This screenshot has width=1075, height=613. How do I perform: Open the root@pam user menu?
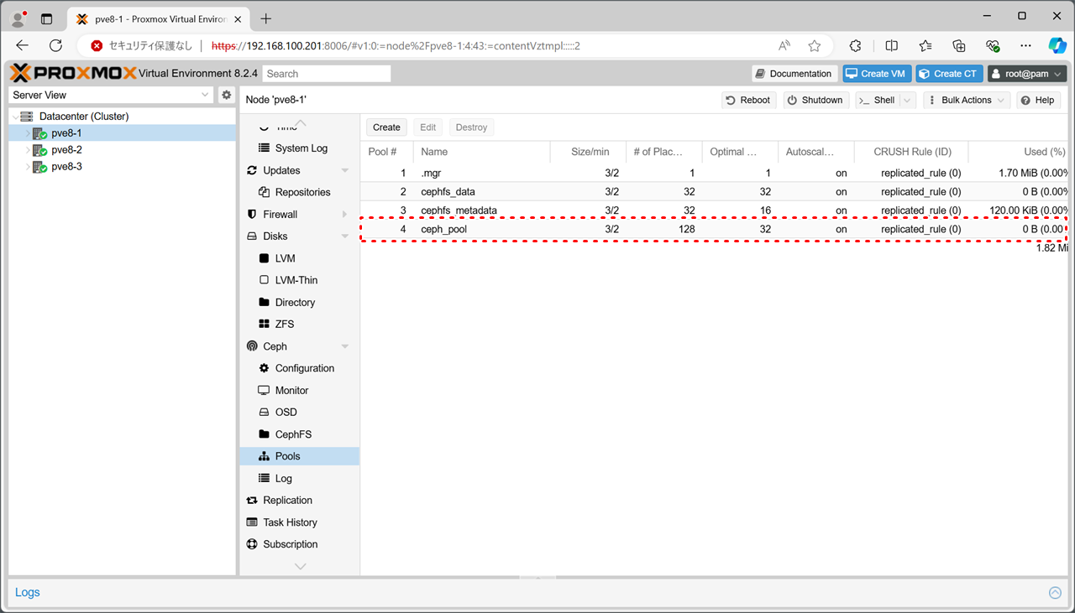pos(1026,74)
